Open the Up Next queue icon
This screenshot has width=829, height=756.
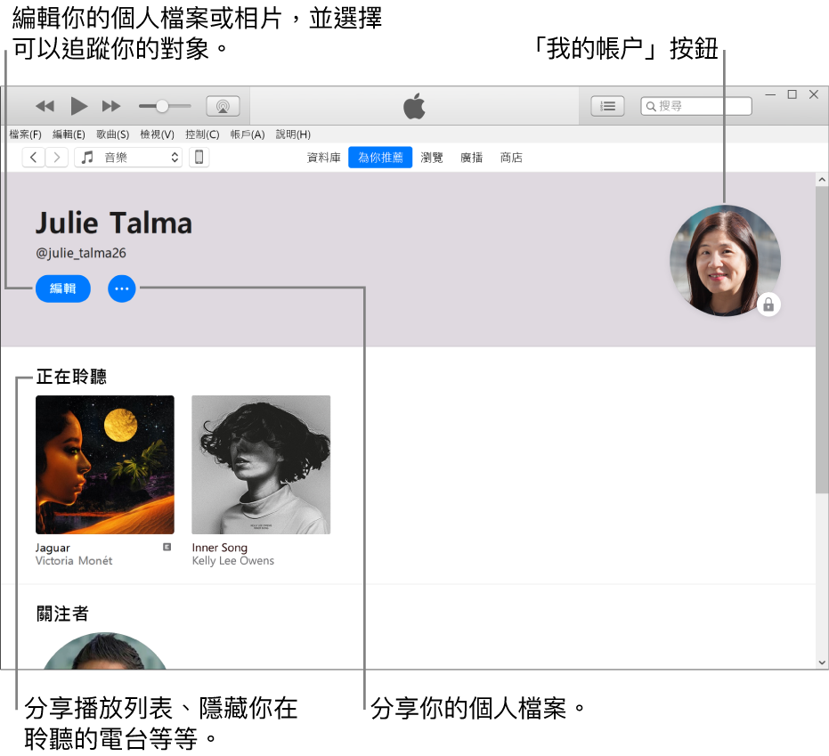(x=607, y=105)
